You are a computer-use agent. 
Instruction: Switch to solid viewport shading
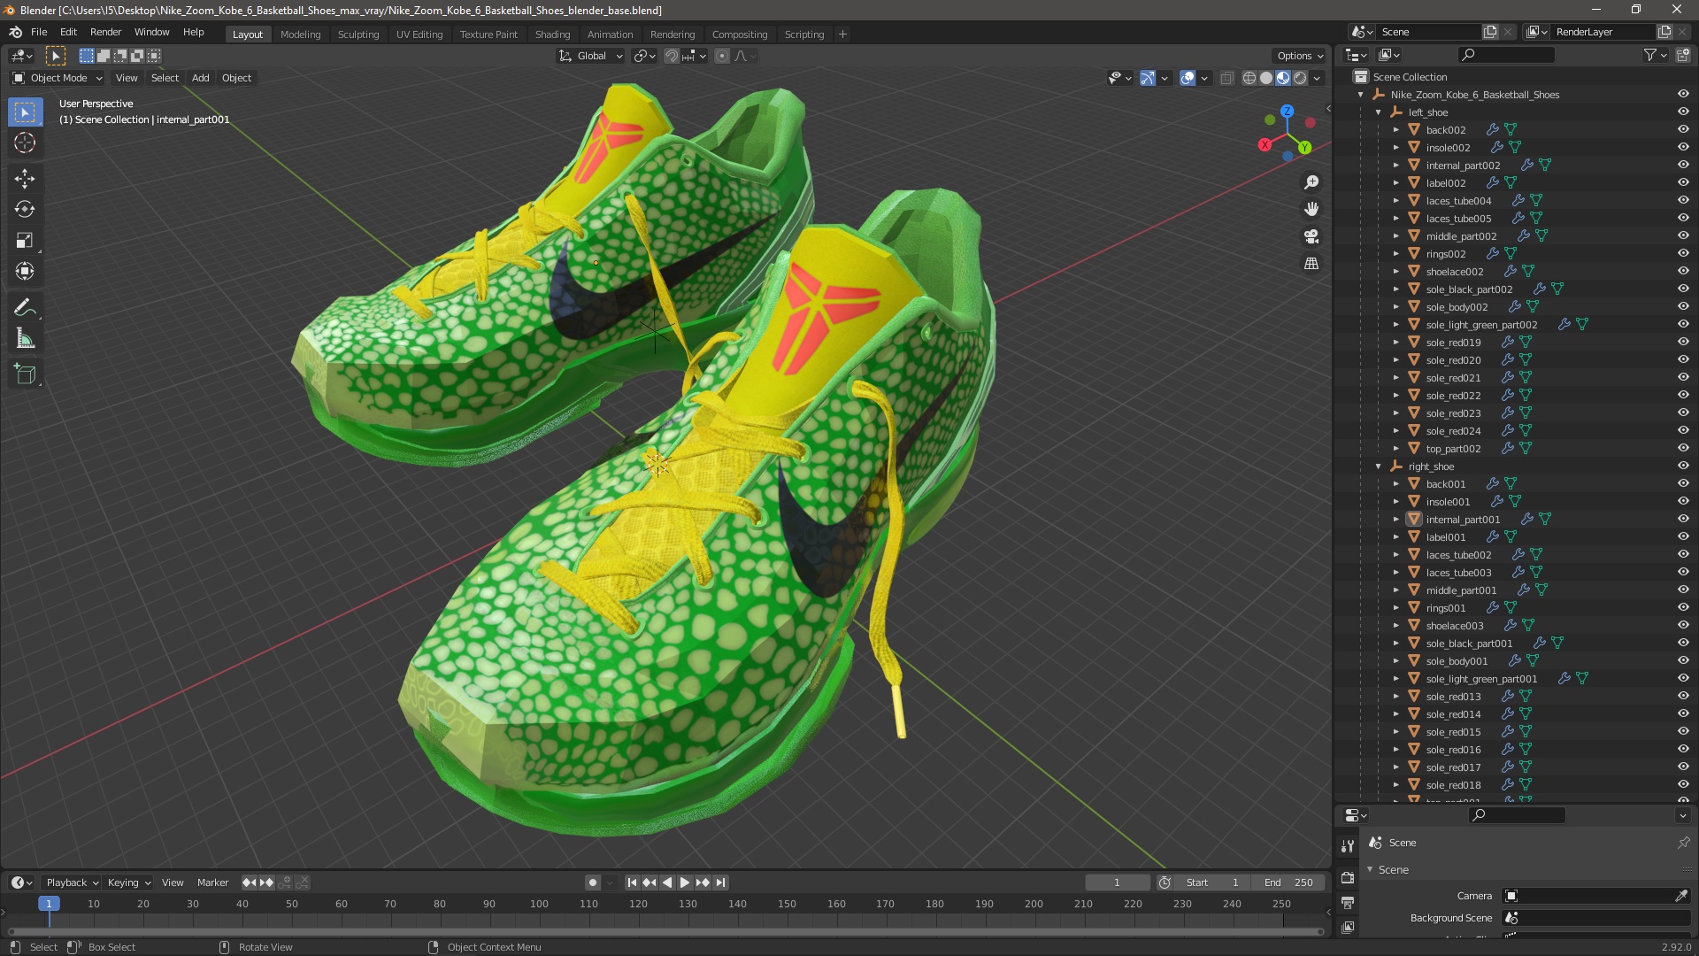point(1266,78)
